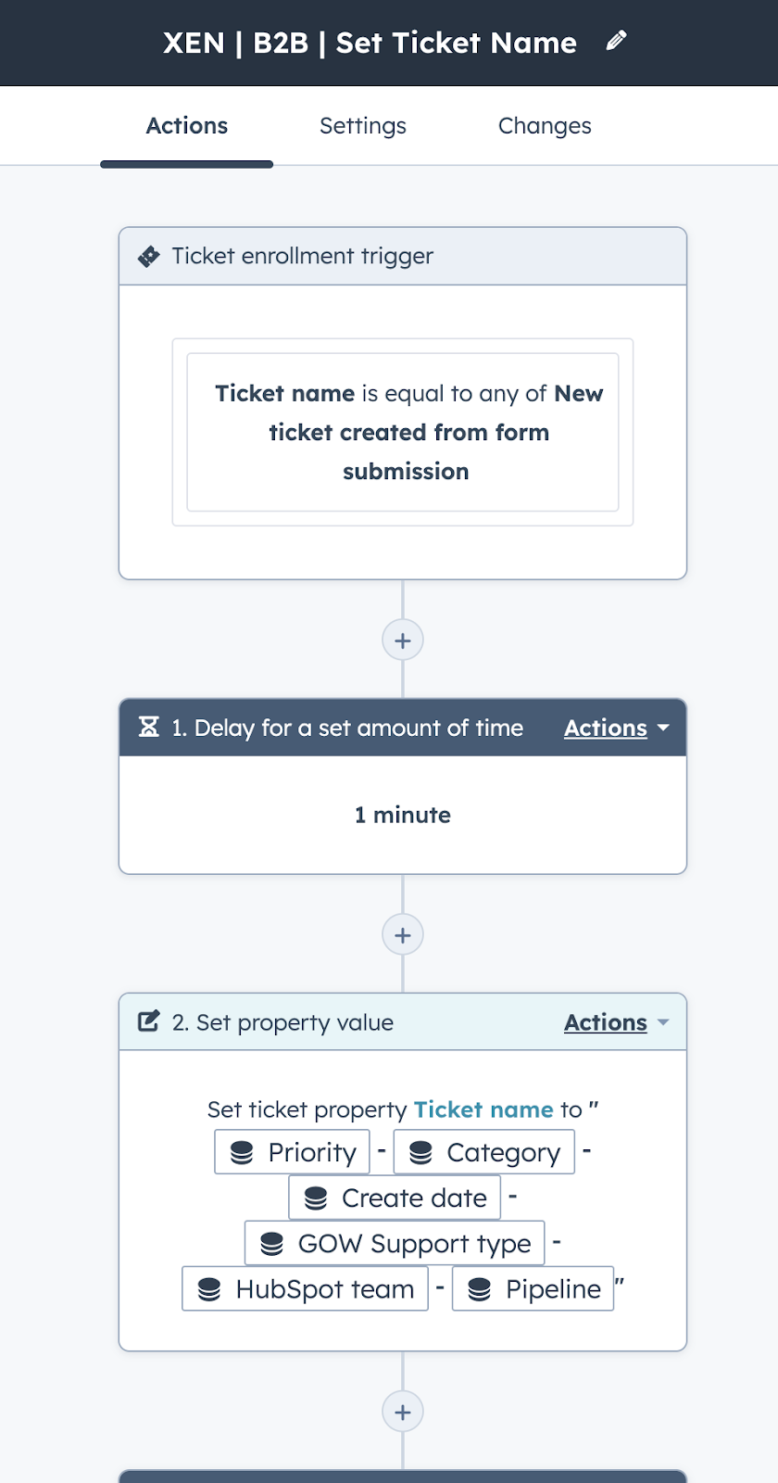Open the ticket name filter criteria box

[x=403, y=432]
